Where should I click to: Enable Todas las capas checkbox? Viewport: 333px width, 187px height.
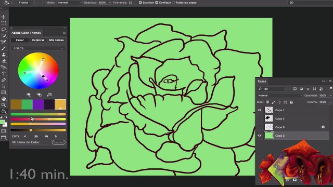click(173, 3)
